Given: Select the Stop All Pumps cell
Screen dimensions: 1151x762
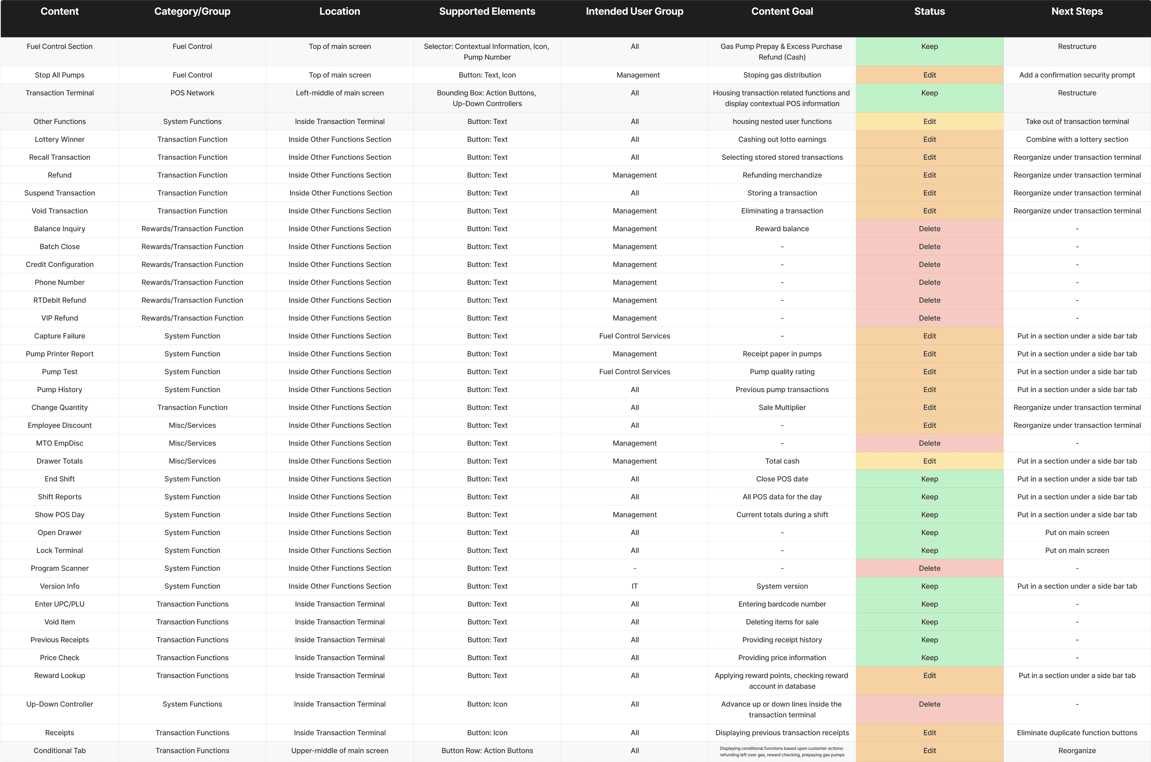Looking at the screenshot, I should click(59, 75).
